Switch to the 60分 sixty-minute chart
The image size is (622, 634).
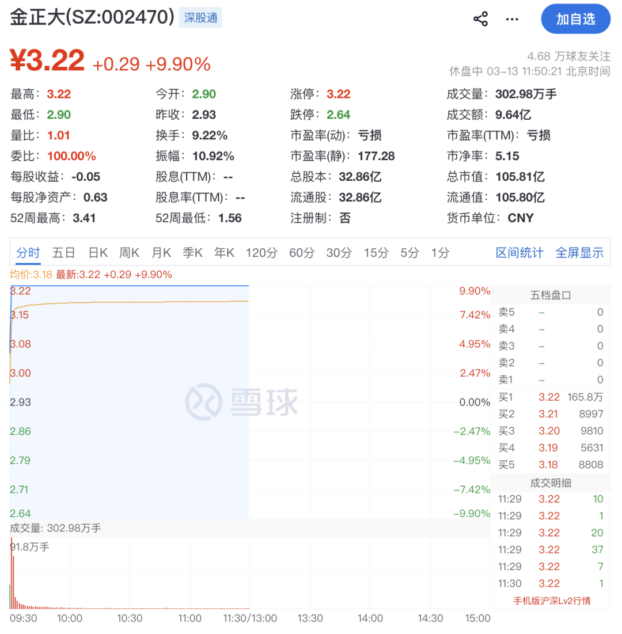point(300,252)
